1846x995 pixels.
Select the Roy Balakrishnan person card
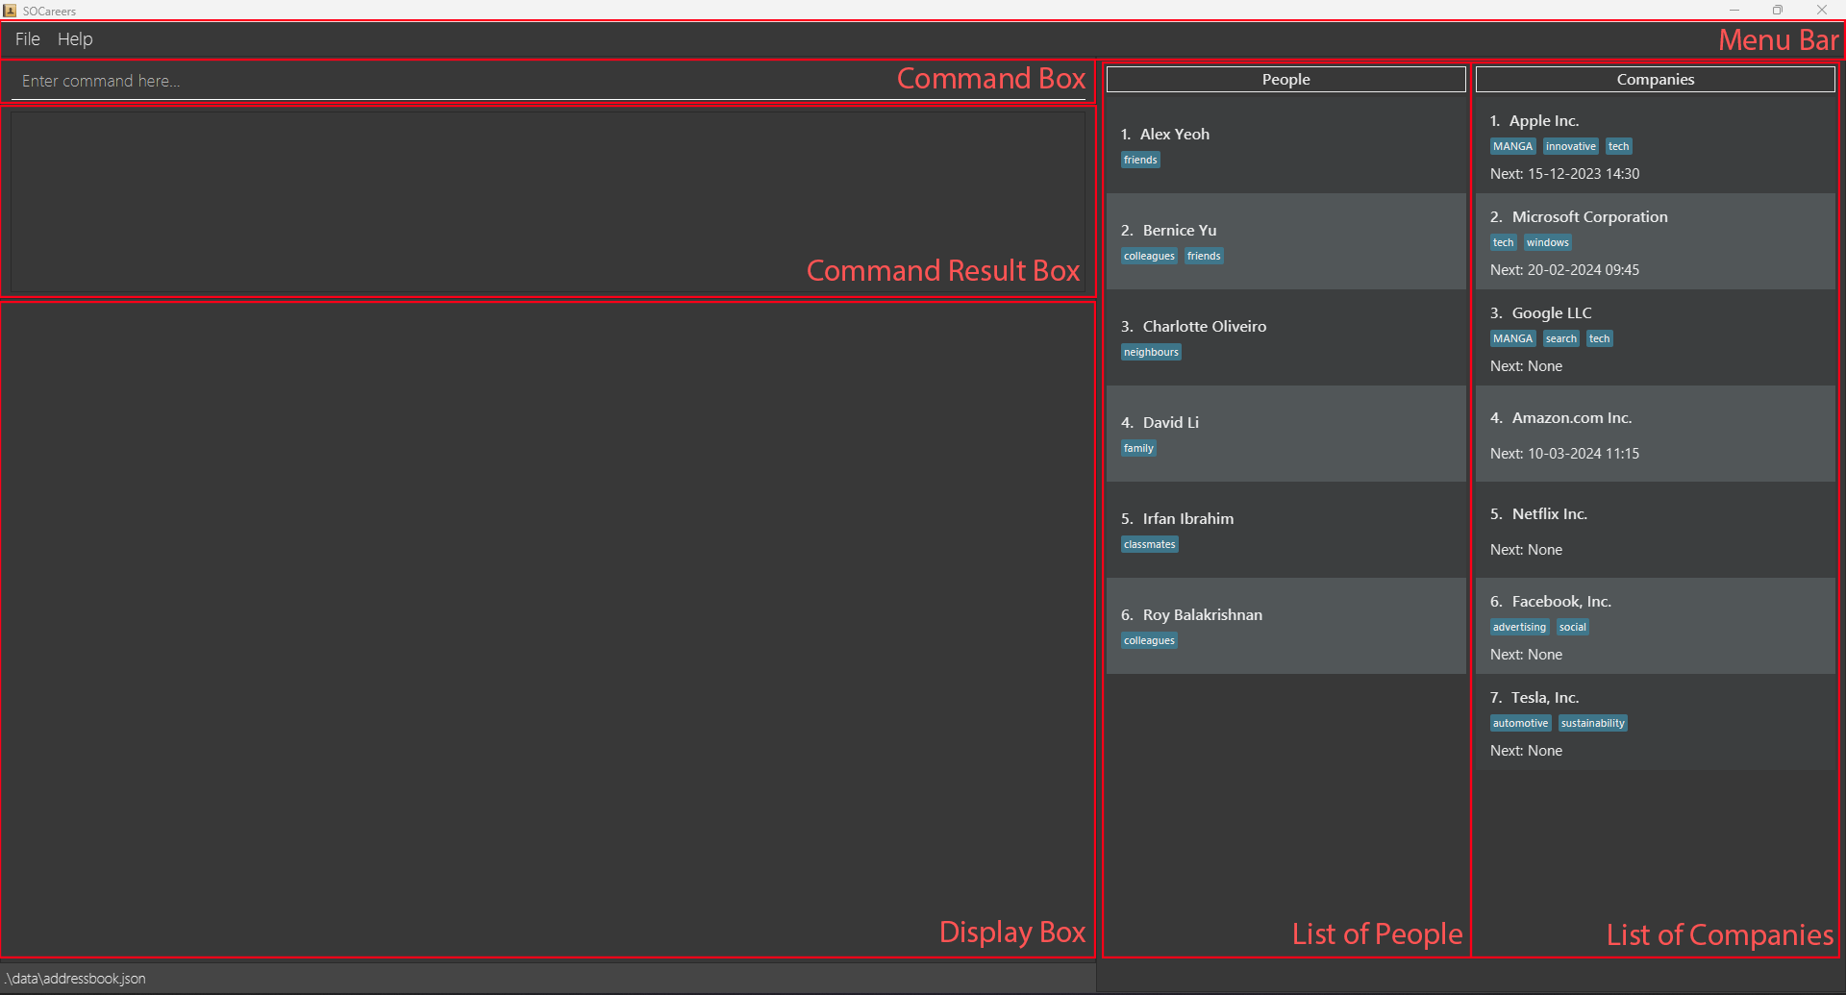point(1285,625)
